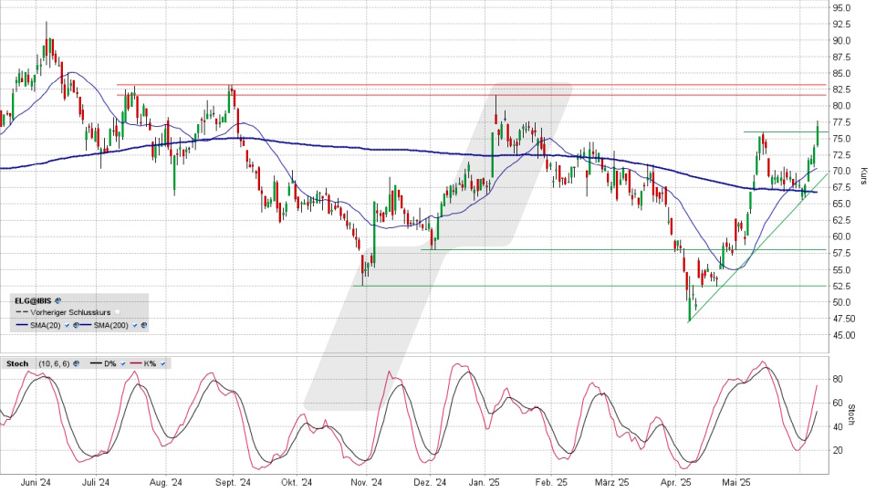
Task: Click the SMA(200) legend label
Action: coord(111,325)
